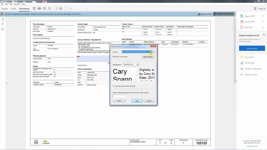The width and height of the screenshot is (267, 150).
Task: Open the signatures icon in left sidebar
Action: (x=3, y=29)
